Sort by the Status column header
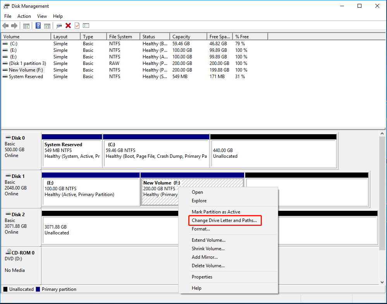Screen dimensions: 387x304 point(155,37)
